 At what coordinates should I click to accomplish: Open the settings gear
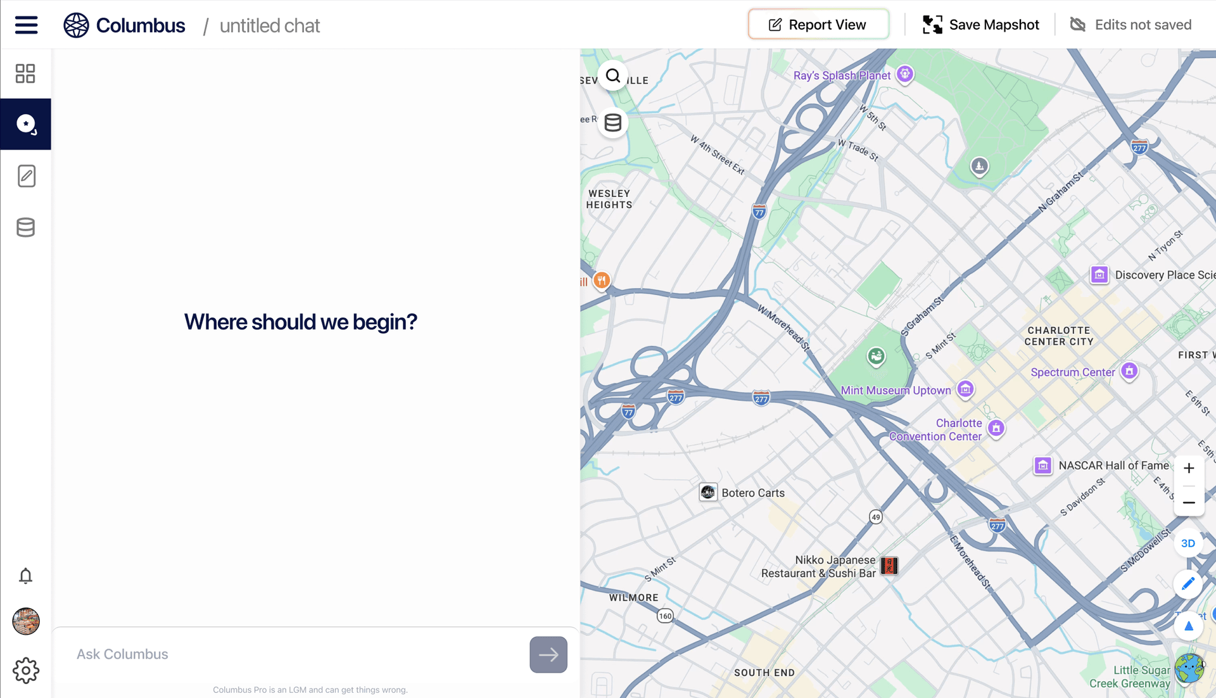(x=26, y=670)
